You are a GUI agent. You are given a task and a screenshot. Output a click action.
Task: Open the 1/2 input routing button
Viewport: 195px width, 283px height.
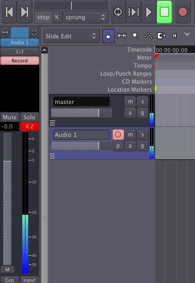[x=20, y=52]
